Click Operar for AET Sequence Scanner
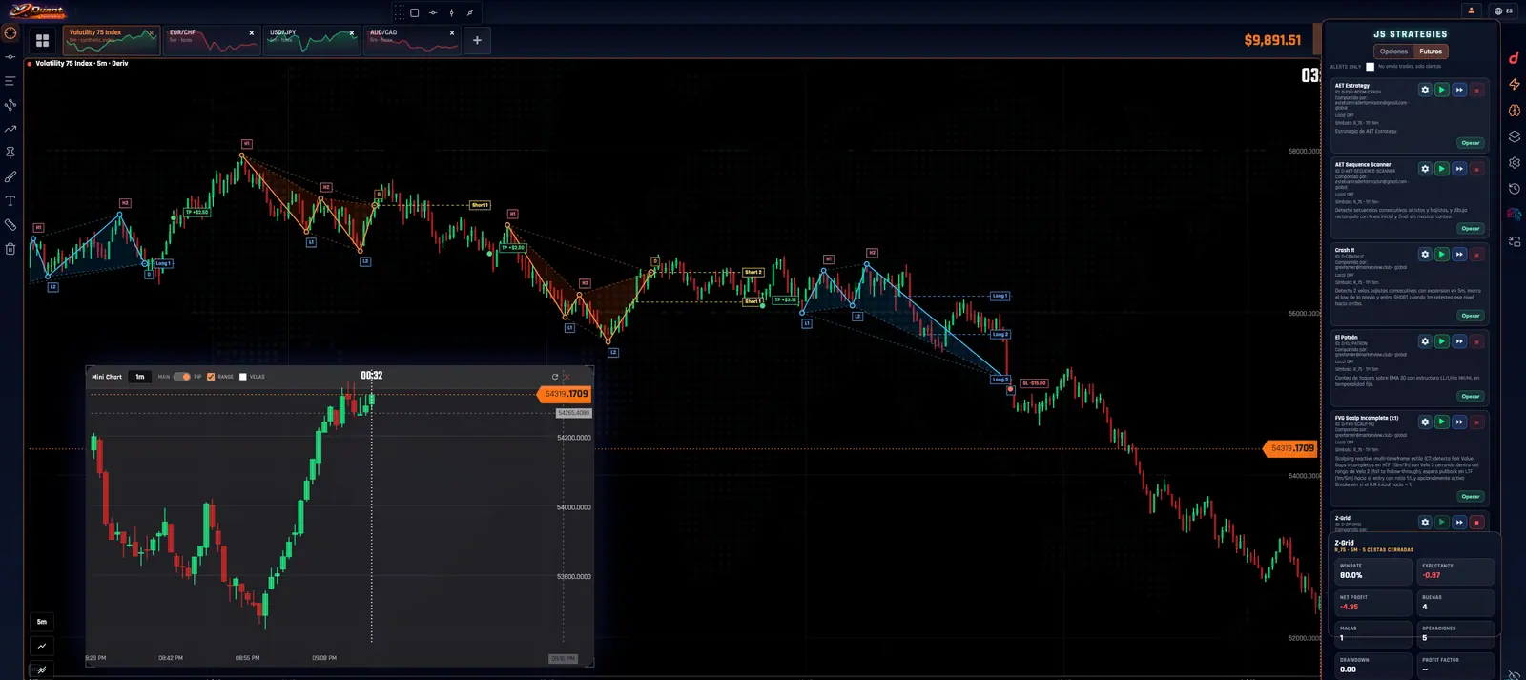 [1471, 228]
